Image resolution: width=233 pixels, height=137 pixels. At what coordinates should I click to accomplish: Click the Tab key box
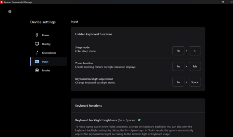pos(195,67)
